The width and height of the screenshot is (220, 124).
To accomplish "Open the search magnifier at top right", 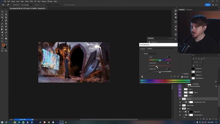I will (x=213, y=5).
